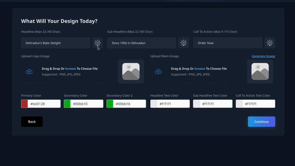The height and width of the screenshot is (166, 295).
Task: Click browse link in Upload Logo Image area
Action: pyautogui.click(x=70, y=69)
